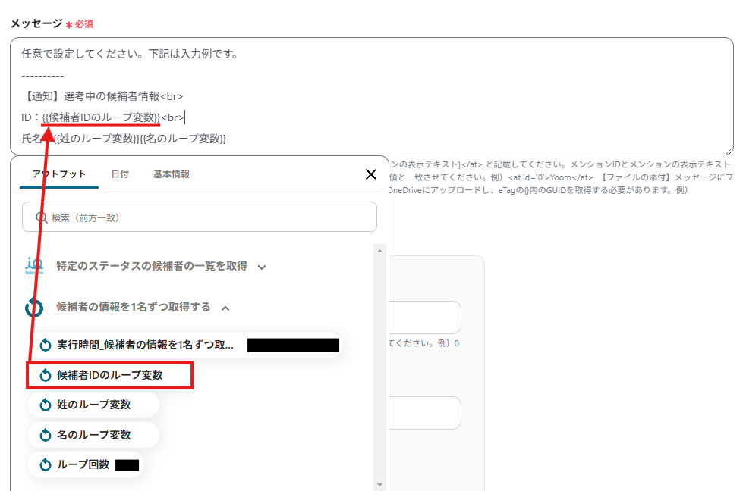The image size is (746, 491).
Task: Click the loop icon beside 名のループ変数
Action: [44, 435]
